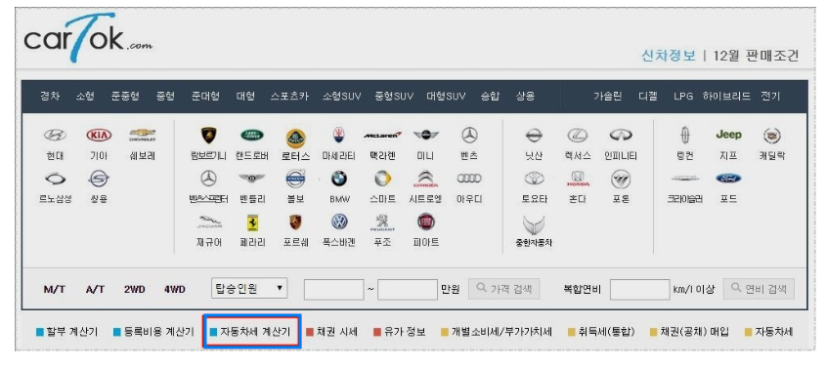The width and height of the screenshot is (826, 365).
Task: Open the 신차정보 link
Action: coord(669,56)
